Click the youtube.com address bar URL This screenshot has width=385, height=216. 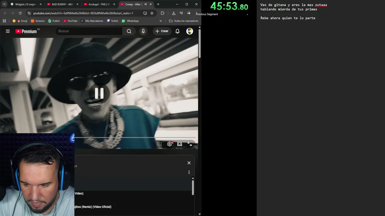tap(83, 13)
